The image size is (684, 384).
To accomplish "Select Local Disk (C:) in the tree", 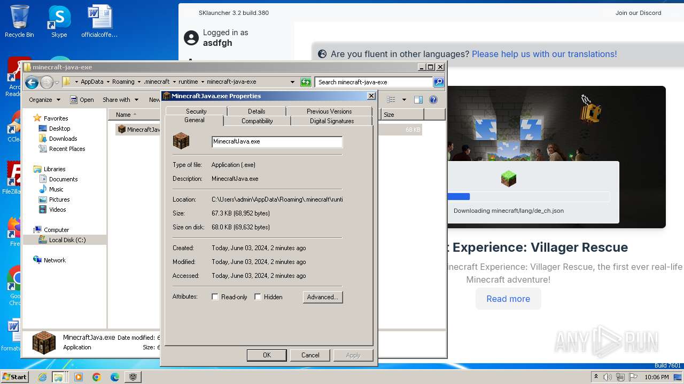I will [67, 240].
